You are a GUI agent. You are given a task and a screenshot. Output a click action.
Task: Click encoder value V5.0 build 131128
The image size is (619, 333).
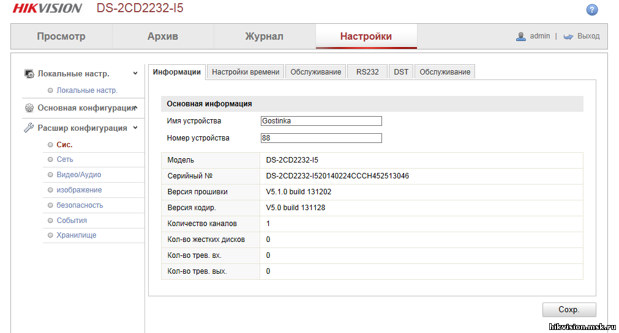click(x=296, y=208)
